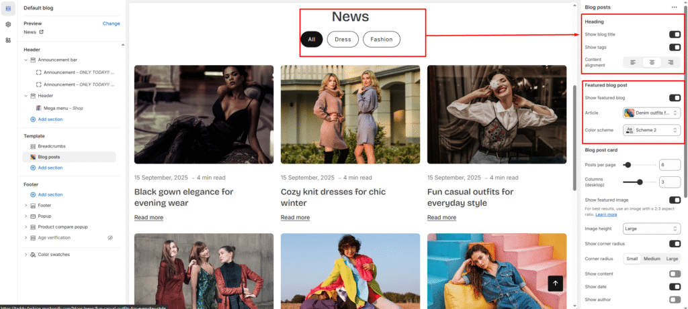Set content alignment to right
Image resolution: width=688 pixels, height=309 pixels.
tap(670, 62)
